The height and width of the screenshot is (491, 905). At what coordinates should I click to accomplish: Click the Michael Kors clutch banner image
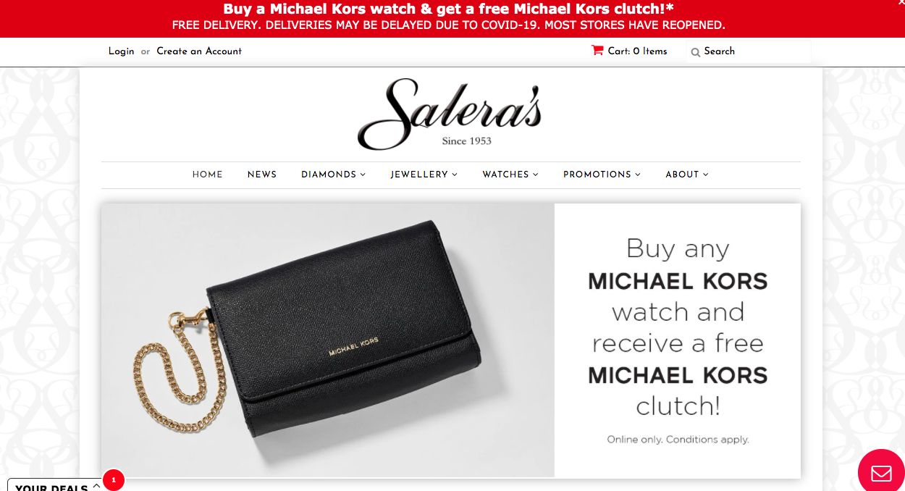pos(328,340)
